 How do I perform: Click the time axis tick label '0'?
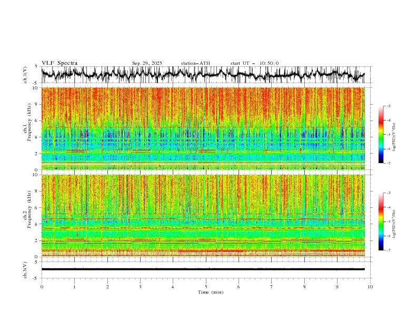point(42,287)
